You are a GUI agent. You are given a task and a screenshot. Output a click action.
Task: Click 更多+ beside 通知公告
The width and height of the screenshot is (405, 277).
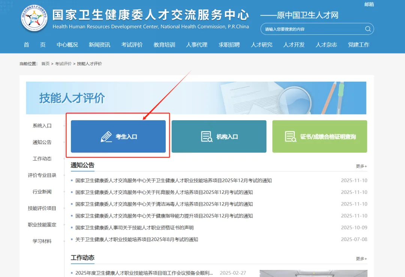click(361, 166)
